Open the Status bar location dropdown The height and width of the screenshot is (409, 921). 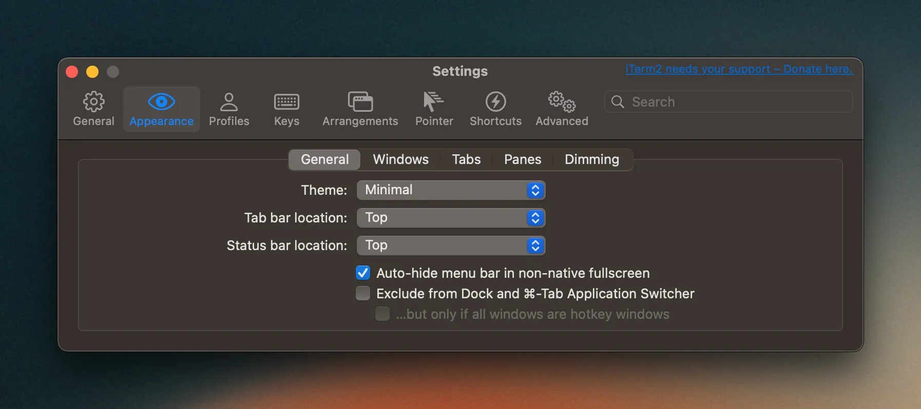click(x=451, y=246)
